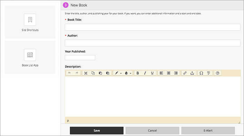Open editor help question mark icon

tap(218, 73)
